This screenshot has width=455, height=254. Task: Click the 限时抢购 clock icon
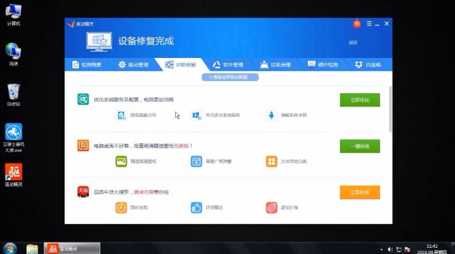point(121,207)
